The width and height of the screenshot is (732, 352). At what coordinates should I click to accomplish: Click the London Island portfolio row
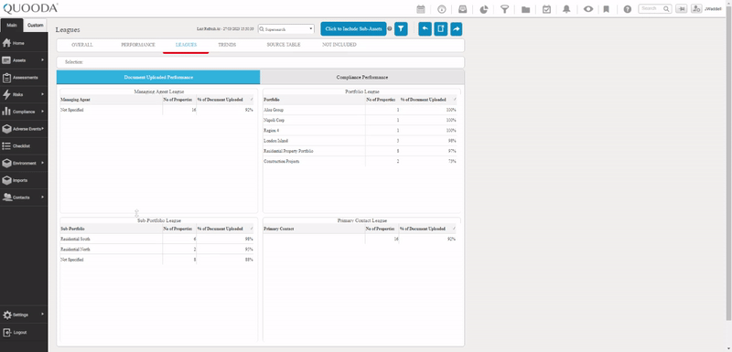360,140
